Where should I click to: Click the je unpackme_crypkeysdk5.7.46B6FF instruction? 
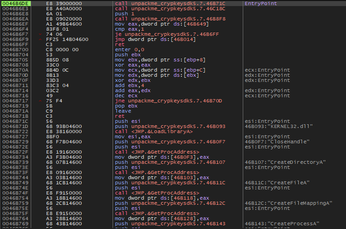167,34
